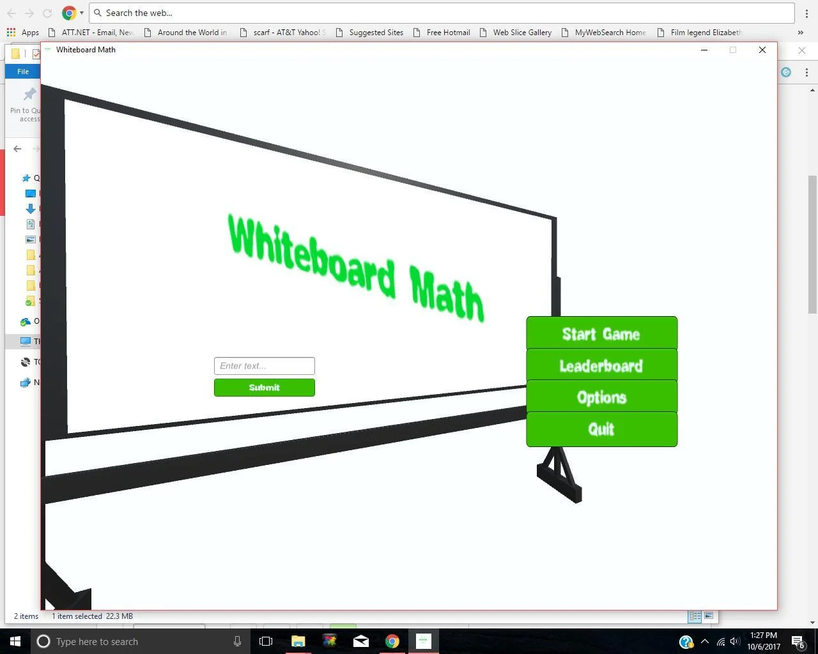818x654 pixels.
Task: Switch to Whiteboard Math taskbar icon
Action: (424, 641)
